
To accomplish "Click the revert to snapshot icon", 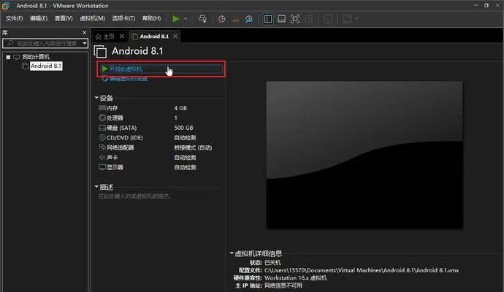I will tap(235, 19).
